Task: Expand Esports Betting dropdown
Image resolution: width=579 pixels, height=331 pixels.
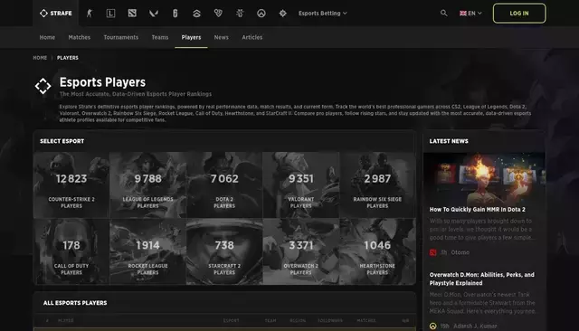Action: click(x=323, y=14)
